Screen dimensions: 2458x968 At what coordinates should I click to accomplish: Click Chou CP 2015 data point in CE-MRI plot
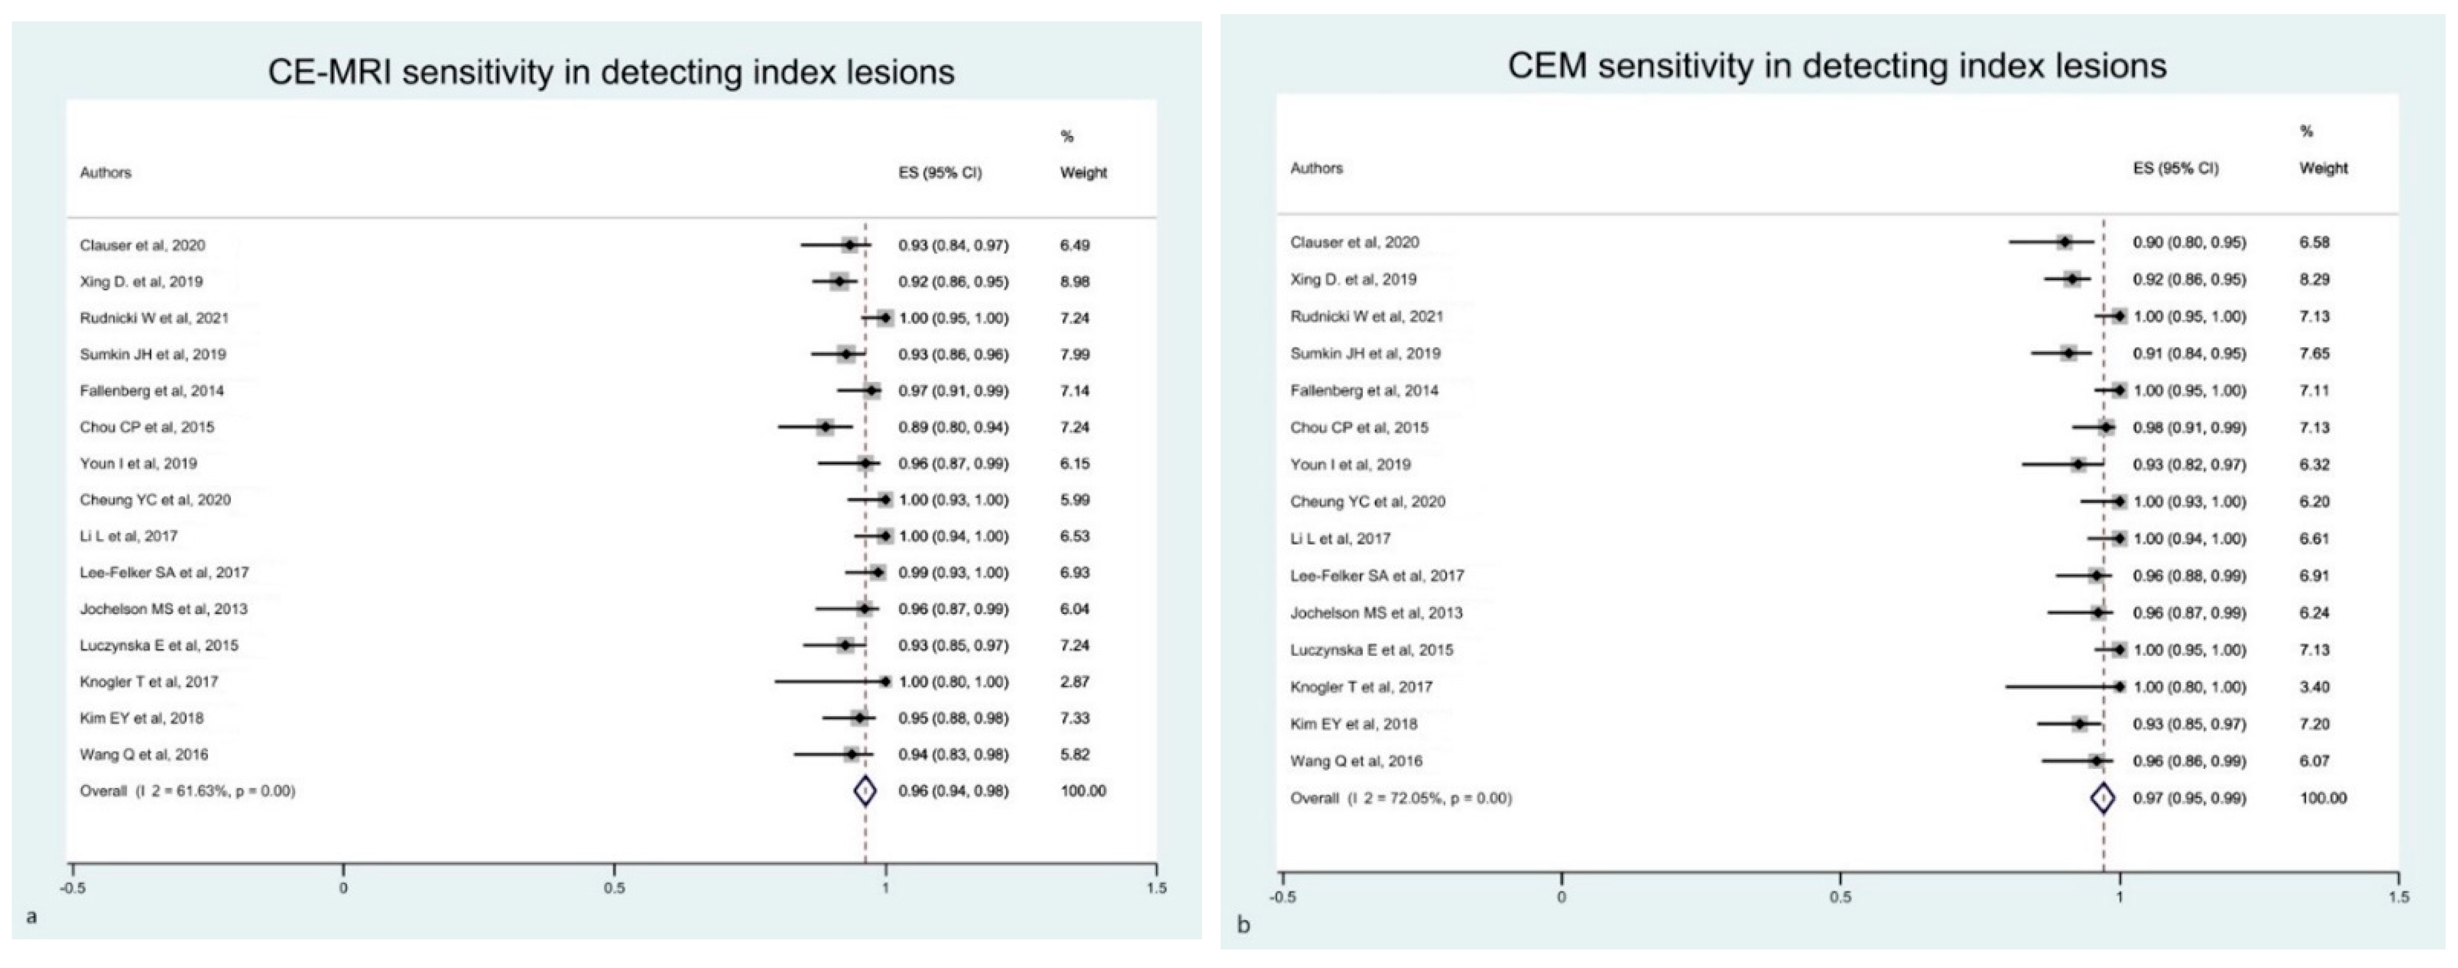825,427
